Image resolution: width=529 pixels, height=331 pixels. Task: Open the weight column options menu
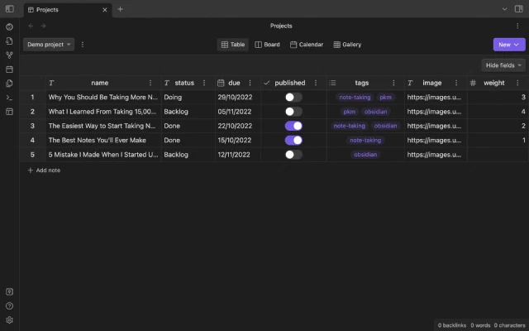517,83
